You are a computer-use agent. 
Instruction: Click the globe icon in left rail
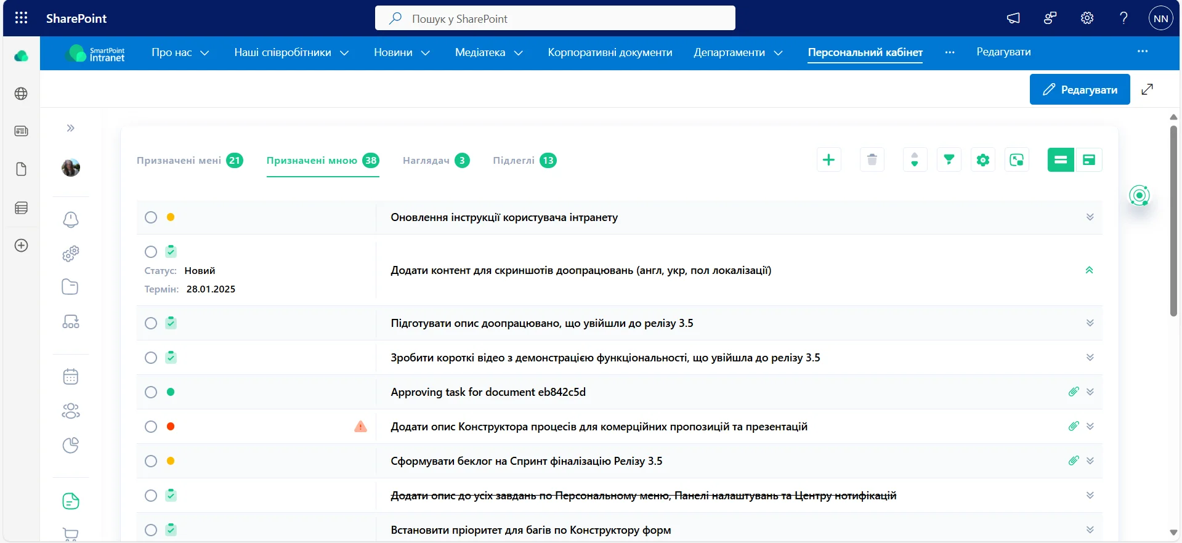pos(21,94)
